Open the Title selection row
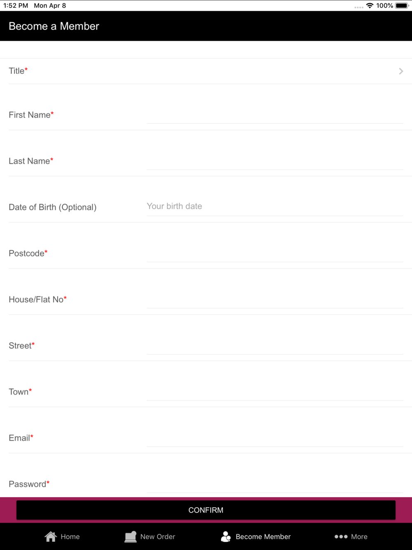The height and width of the screenshot is (550, 412). 206,71
